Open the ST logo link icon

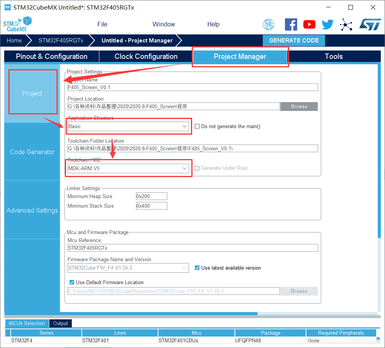pos(370,24)
